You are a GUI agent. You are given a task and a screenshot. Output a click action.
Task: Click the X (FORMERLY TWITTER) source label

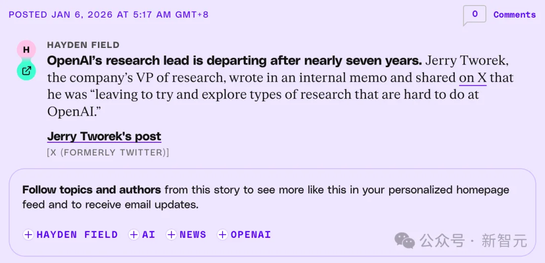point(108,152)
